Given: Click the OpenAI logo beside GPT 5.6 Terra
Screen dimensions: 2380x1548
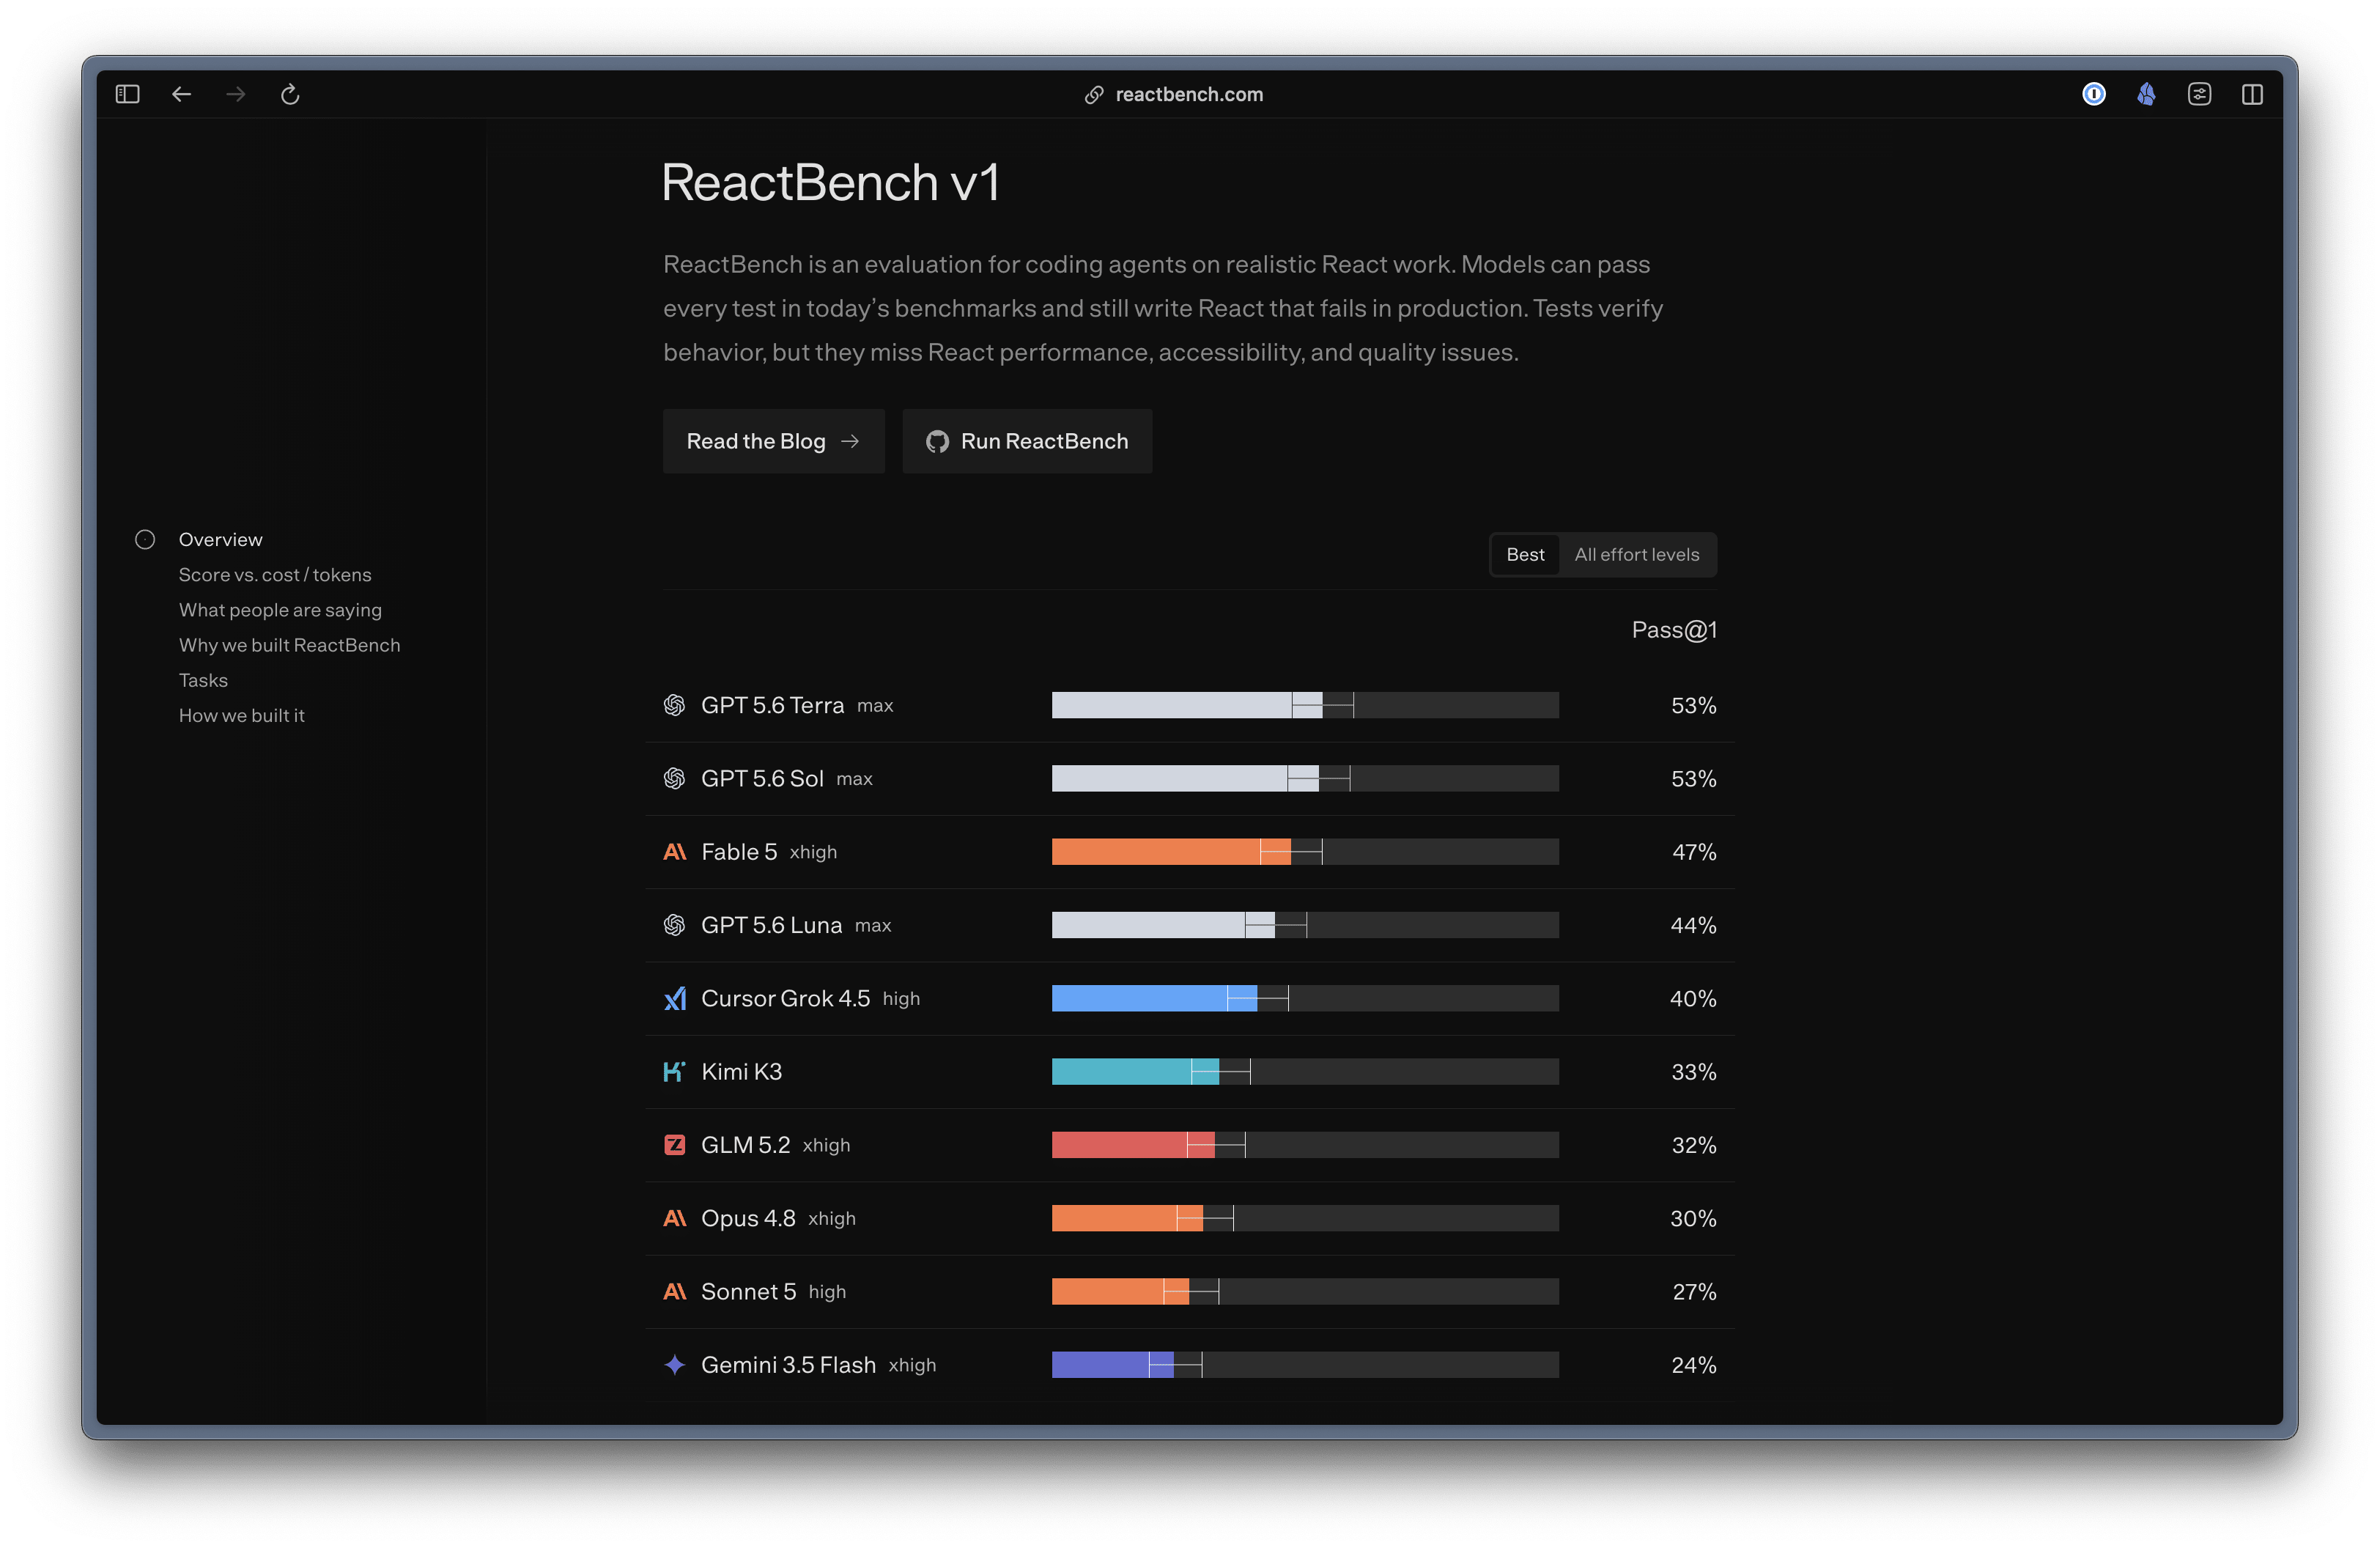Looking at the screenshot, I should tap(675, 705).
